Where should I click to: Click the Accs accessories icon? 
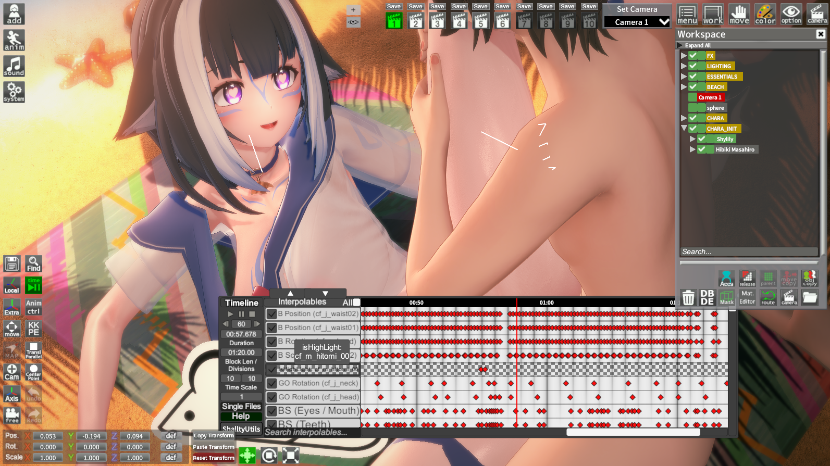click(726, 279)
